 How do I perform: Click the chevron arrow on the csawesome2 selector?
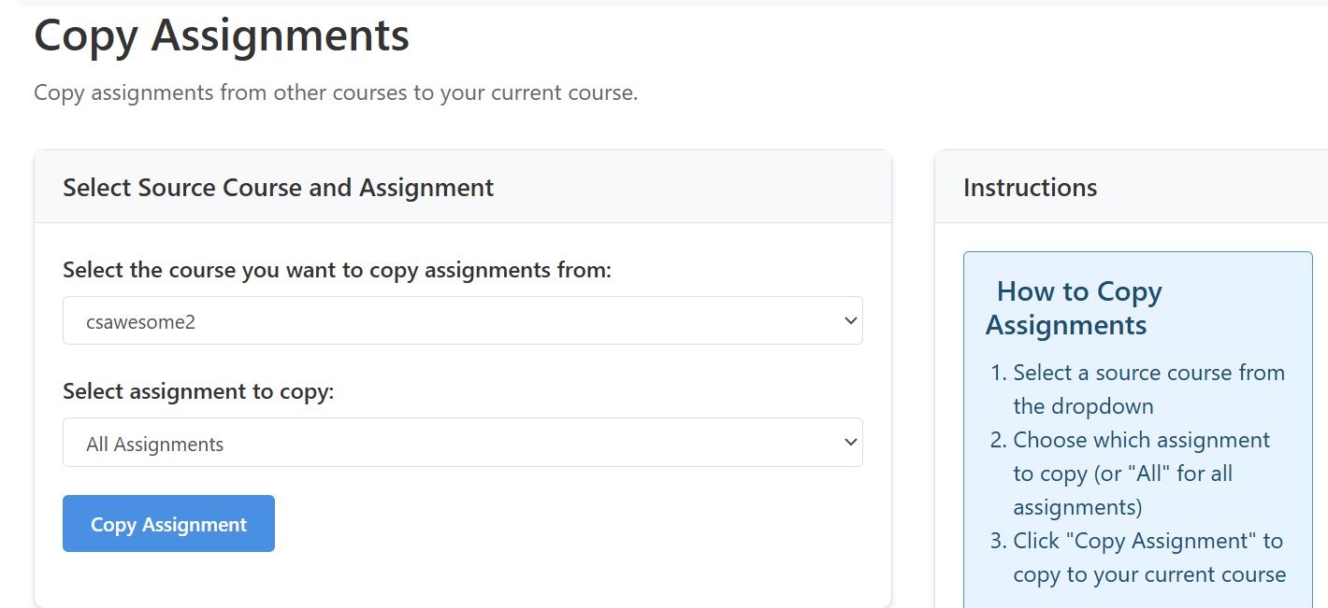pos(850,321)
